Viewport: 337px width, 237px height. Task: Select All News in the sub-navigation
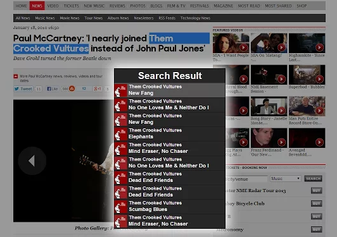coord(23,18)
